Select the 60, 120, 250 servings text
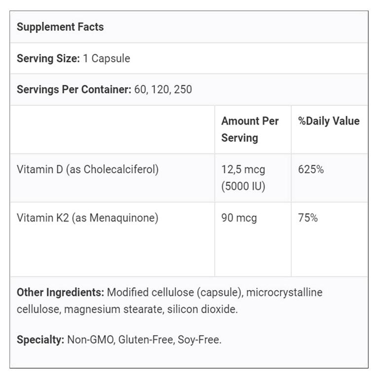The image size is (378, 378). [163, 89]
